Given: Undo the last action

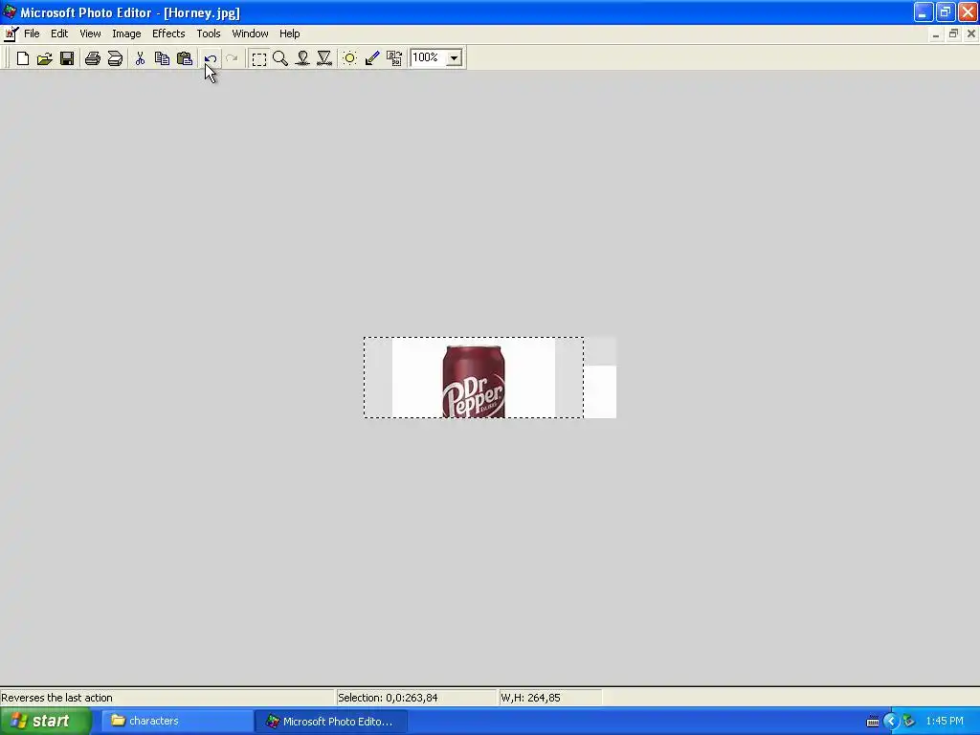Looking at the screenshot, I should (x=210, y=58).
